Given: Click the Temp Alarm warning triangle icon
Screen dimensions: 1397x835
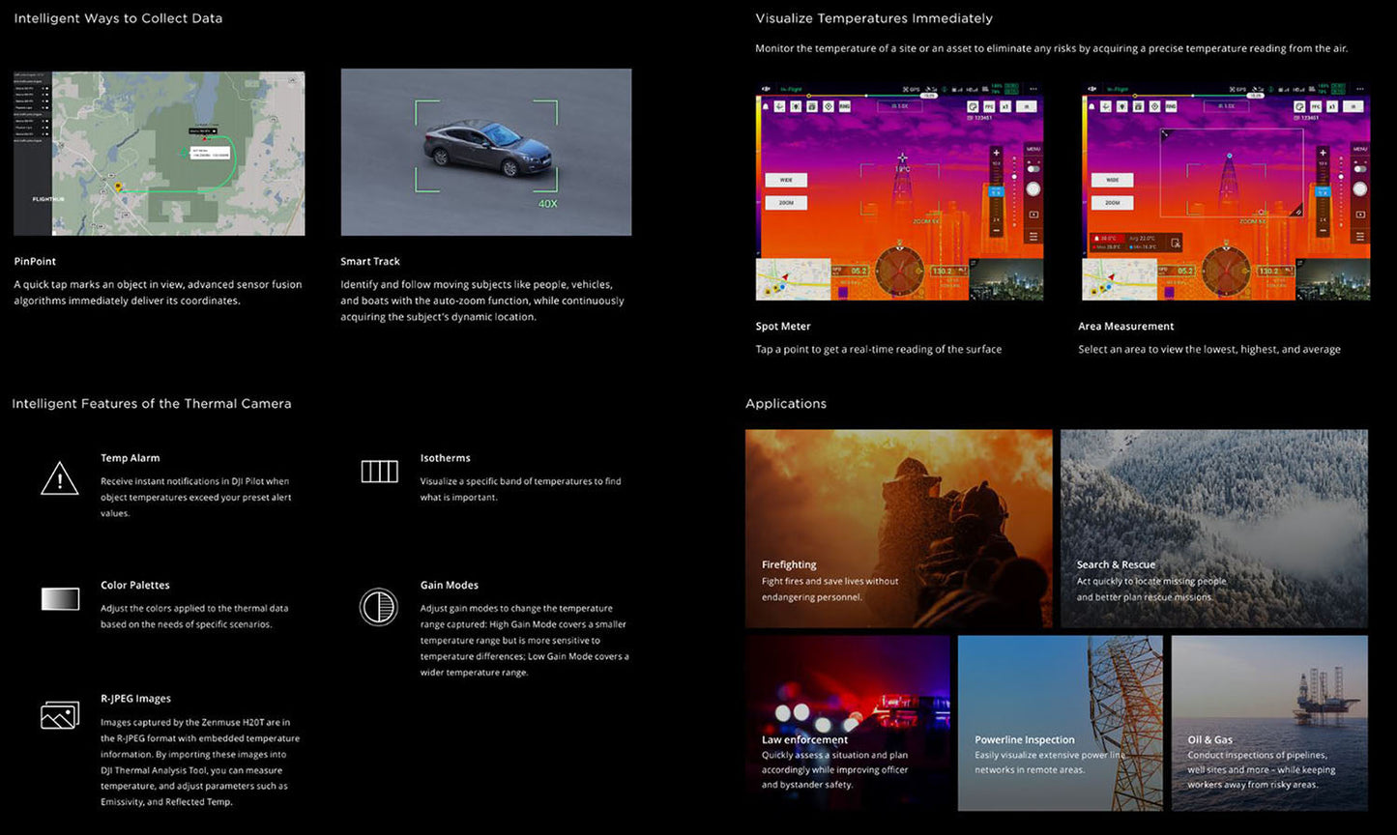Looking at the screenshot, I should 60,477.
